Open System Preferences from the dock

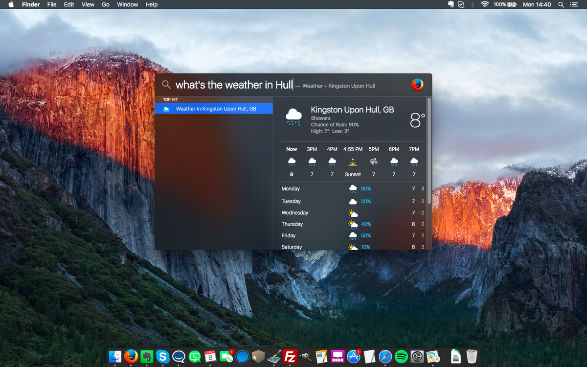[x=417, y=357]
